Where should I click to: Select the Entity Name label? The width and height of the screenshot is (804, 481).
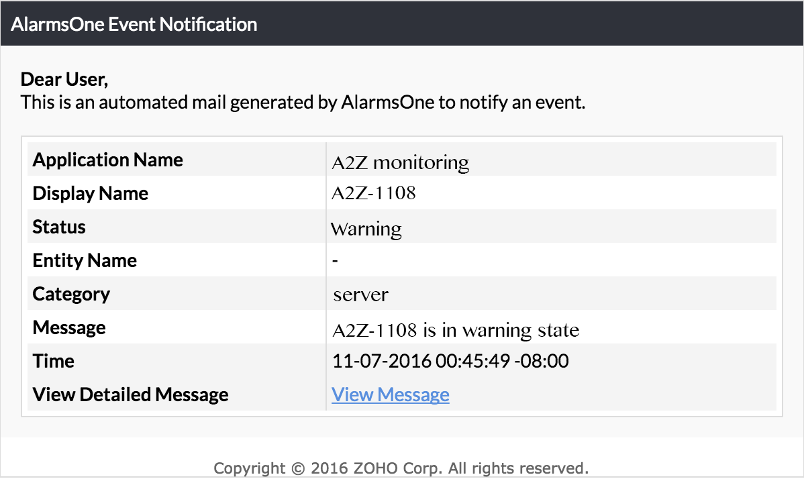point(85,260)
